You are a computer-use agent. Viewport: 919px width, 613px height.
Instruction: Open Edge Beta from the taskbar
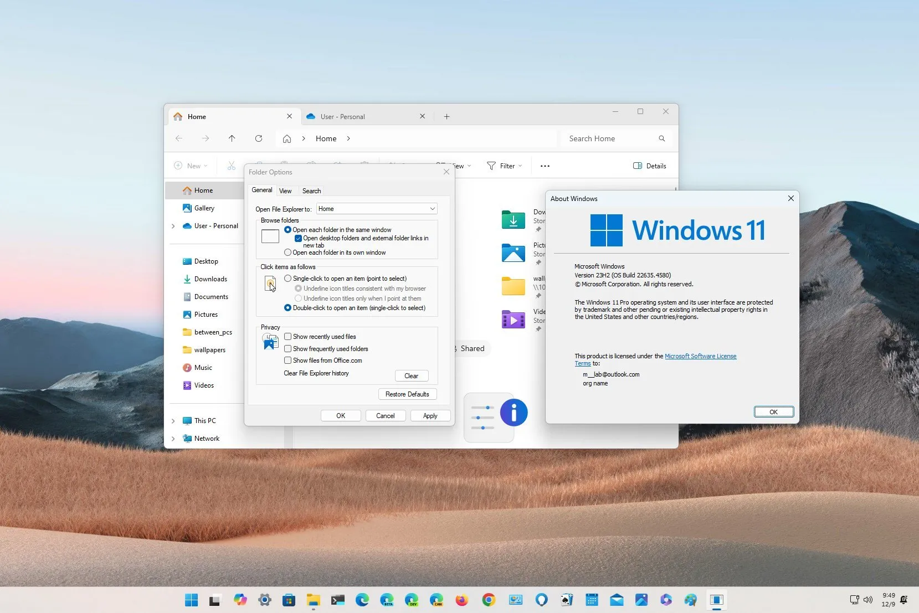point(387,600)
